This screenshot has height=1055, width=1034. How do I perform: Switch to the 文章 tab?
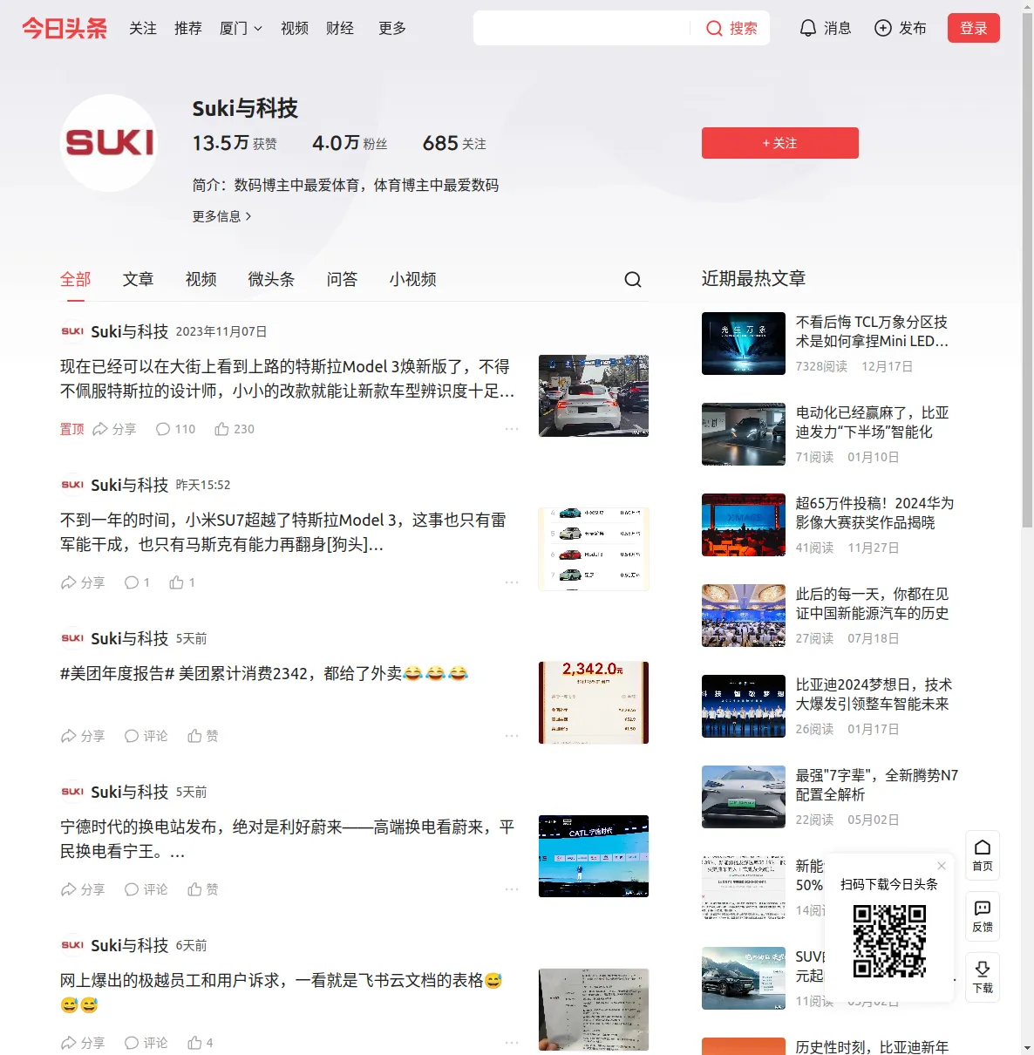[139, 279]
